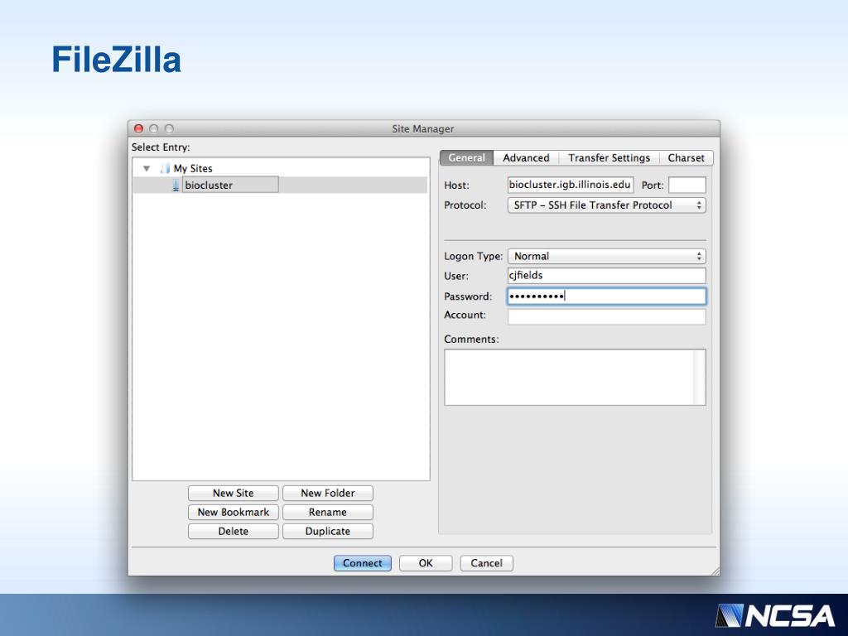
Task: Edit the Host field biocluster.igb.illinois.edu
Action: pos(571,185)
